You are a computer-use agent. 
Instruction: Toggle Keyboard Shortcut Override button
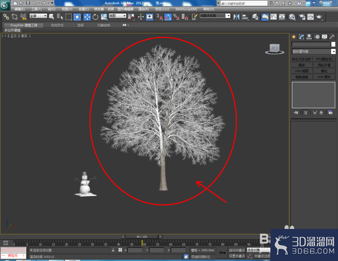click(149, 17)
